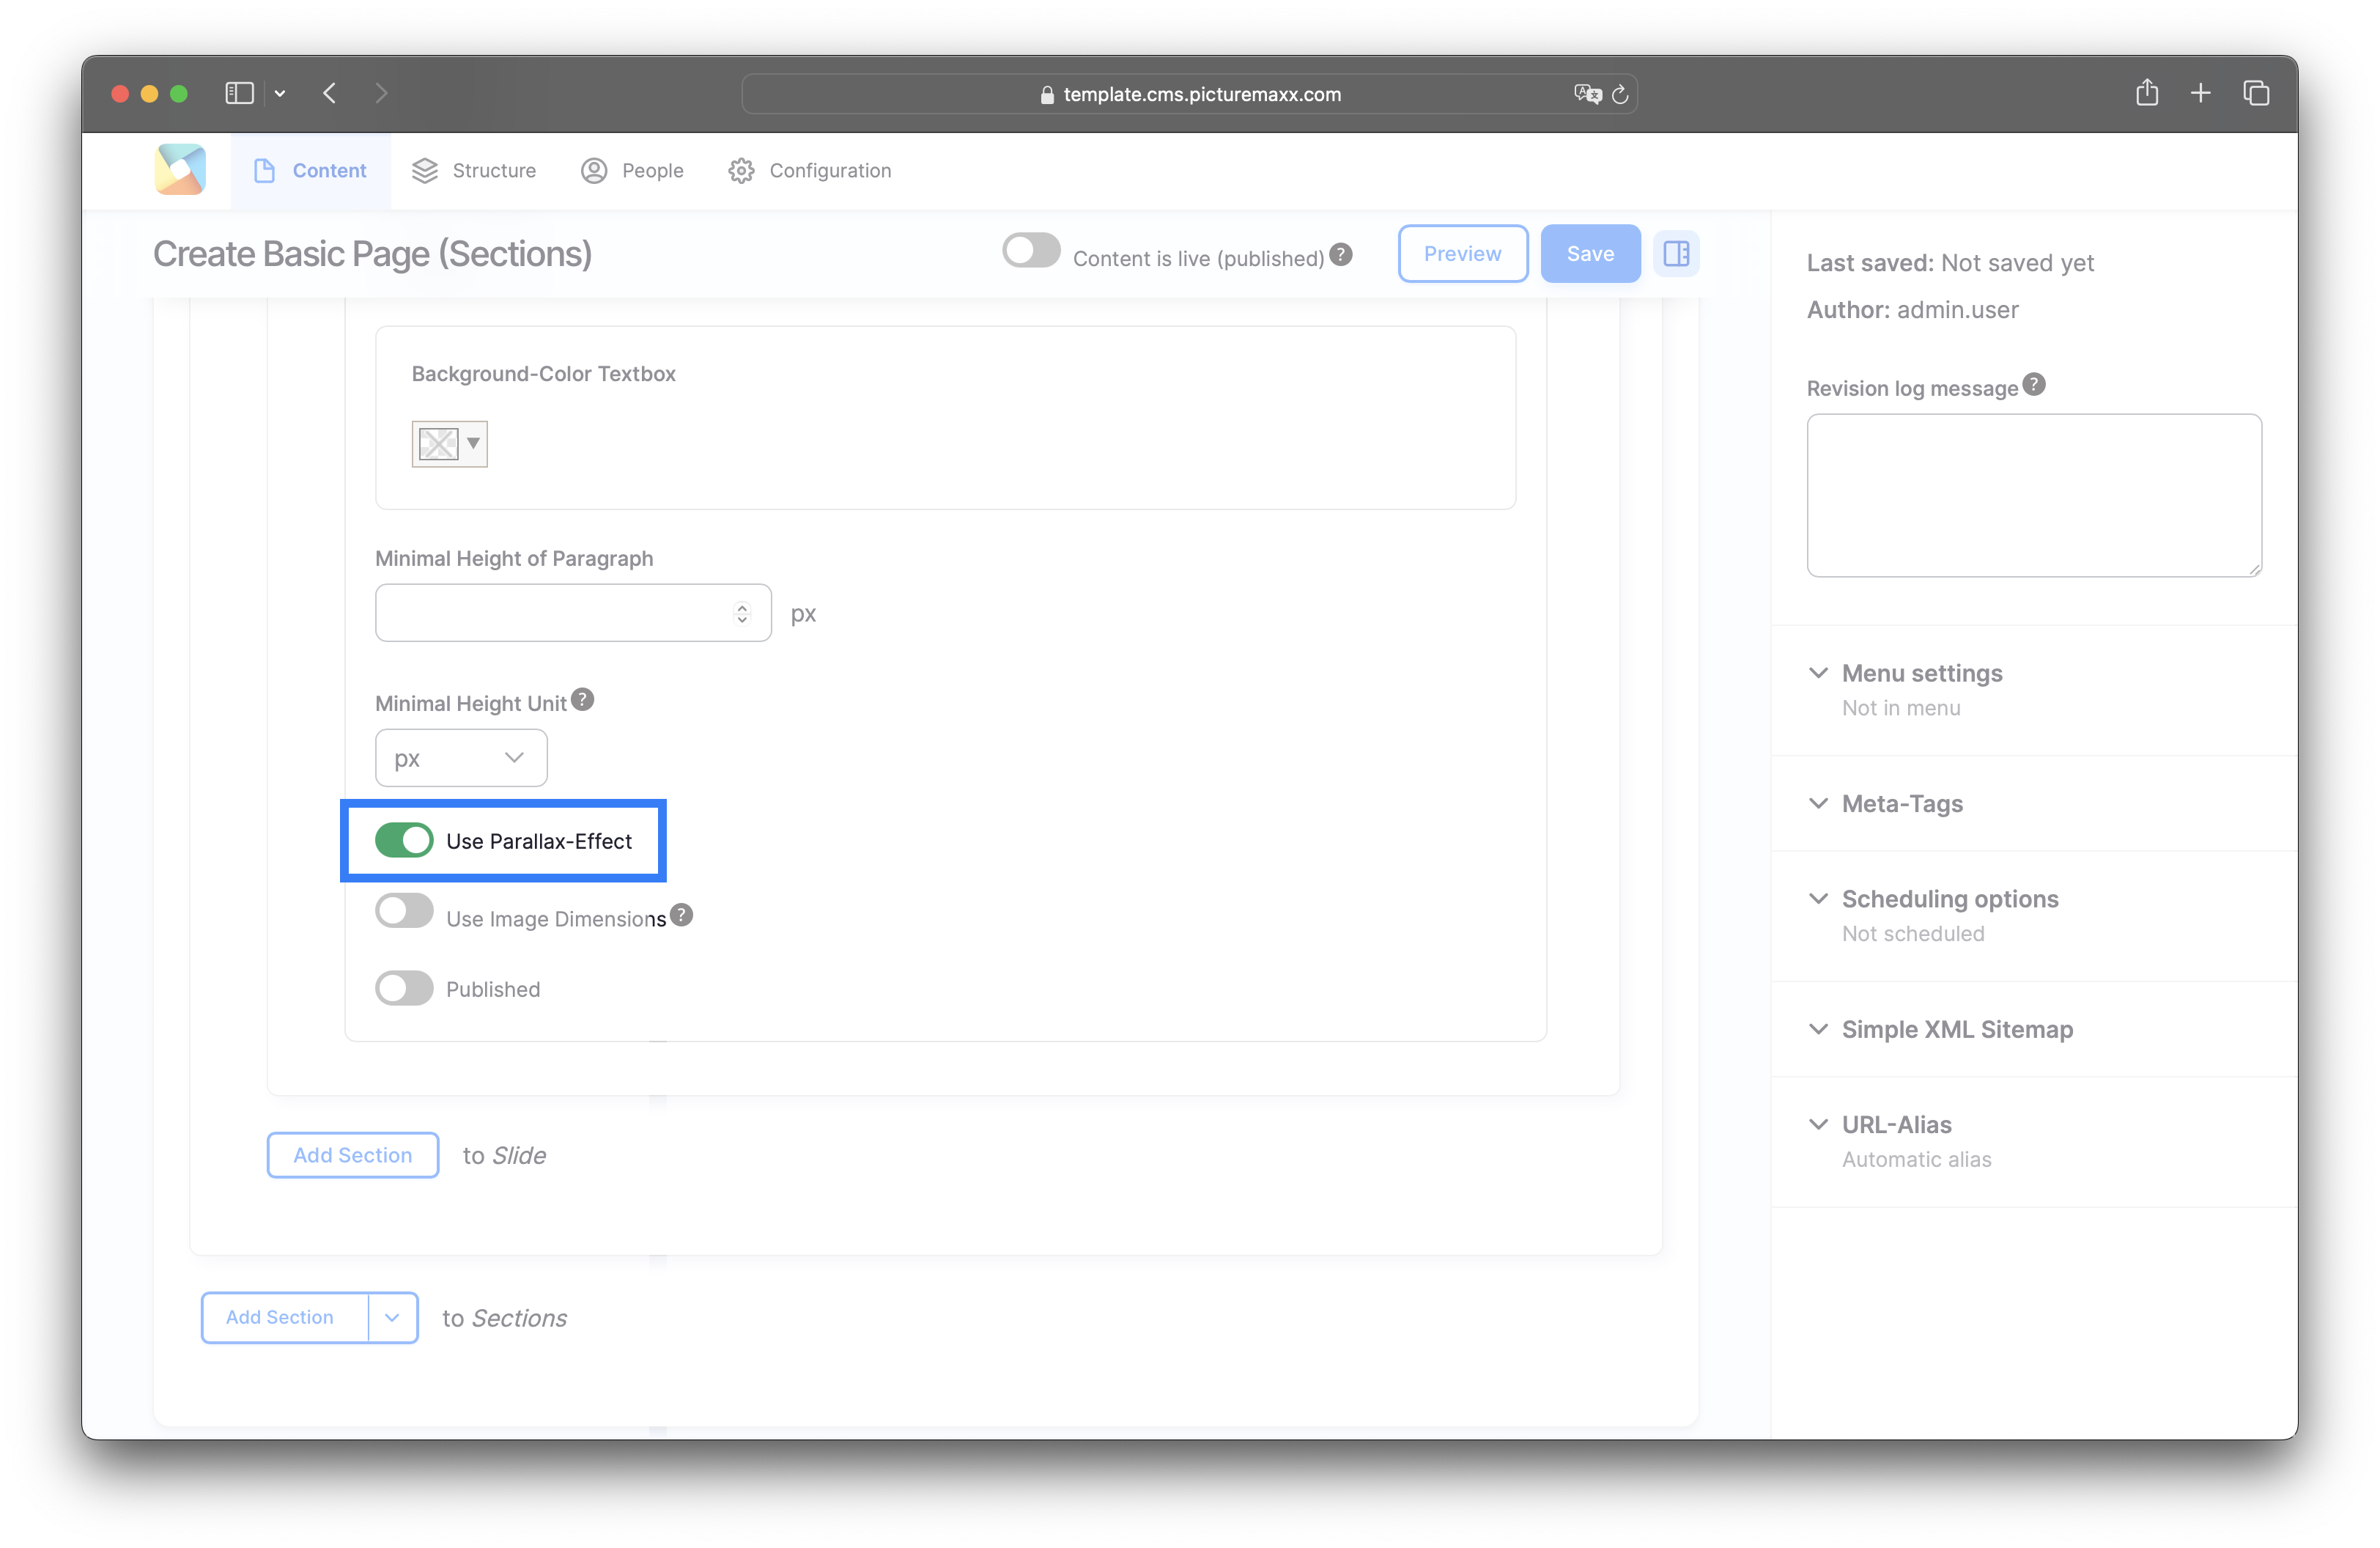
Task: Disable the Use Parallax-Effect toggle
Action: point(404,840)
